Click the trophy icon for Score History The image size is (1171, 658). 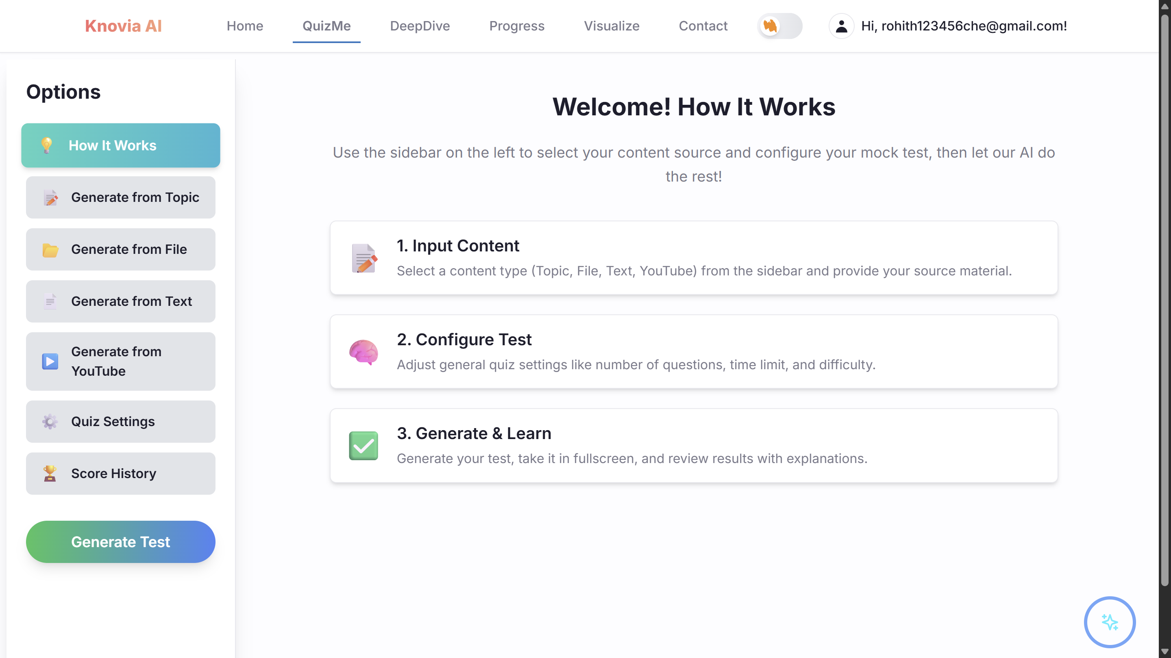click(x=50, y=474)
